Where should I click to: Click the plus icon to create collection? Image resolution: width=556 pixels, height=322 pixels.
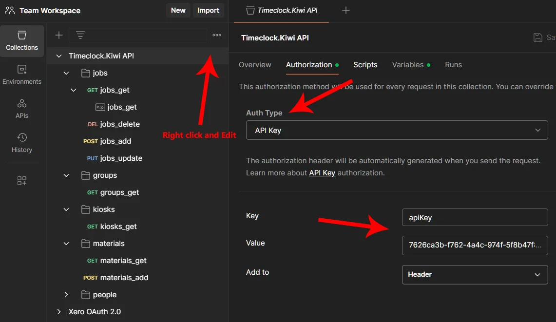point(59,35)
